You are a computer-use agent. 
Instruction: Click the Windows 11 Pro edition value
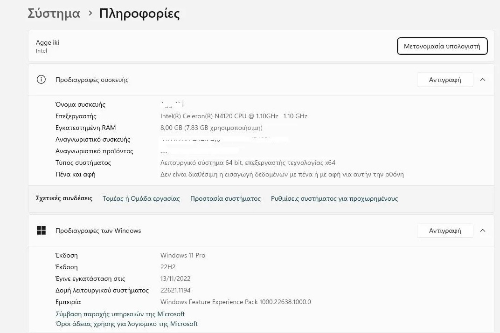click(x=183, y=255)
